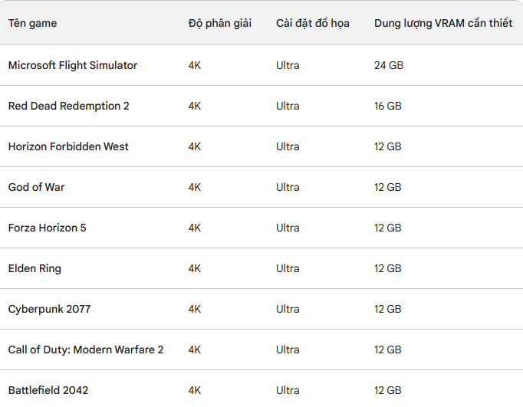Select 4K resolution for Microsoft Flight Simulator
The height and width of the screenshot is (407, 523).
pyautogui.click(x=195, y=65)
